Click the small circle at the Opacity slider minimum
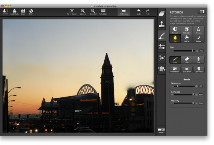 (172, 103)
